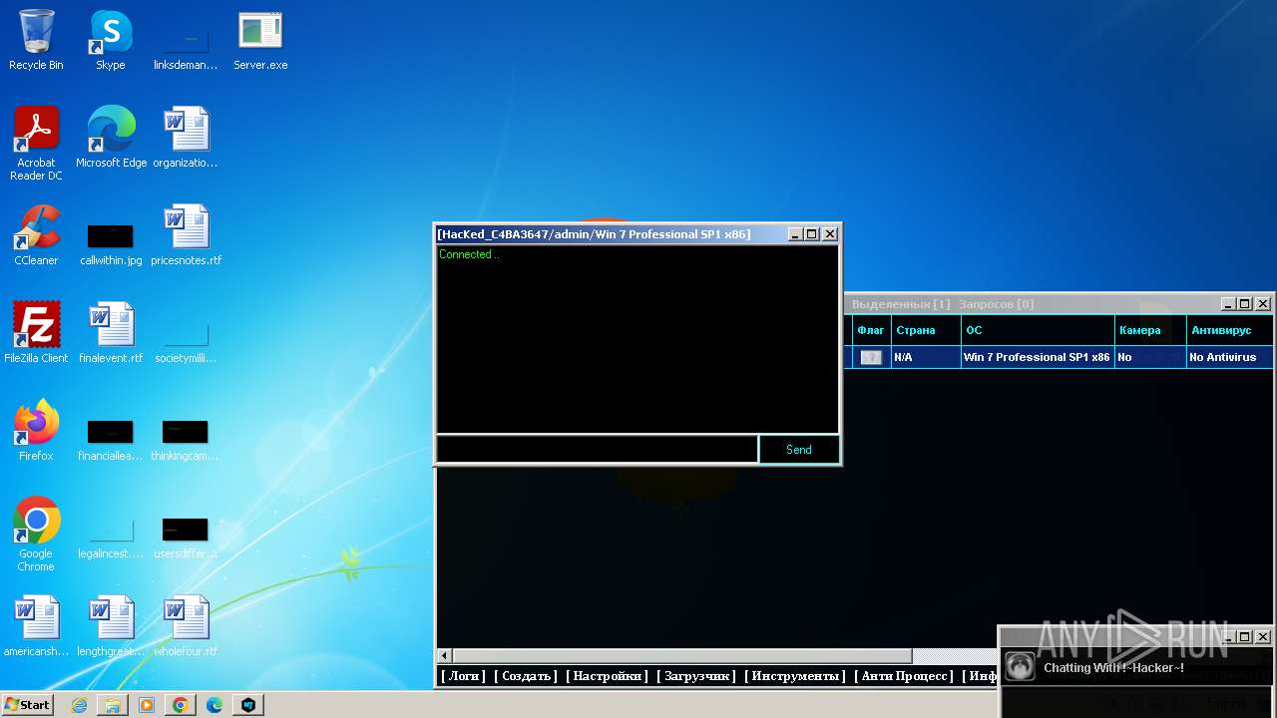This screenshot has height=718, width=1277.
Task: Open Server.exe on the desktop
Action: pyautogui.click(x=260, y=40)
